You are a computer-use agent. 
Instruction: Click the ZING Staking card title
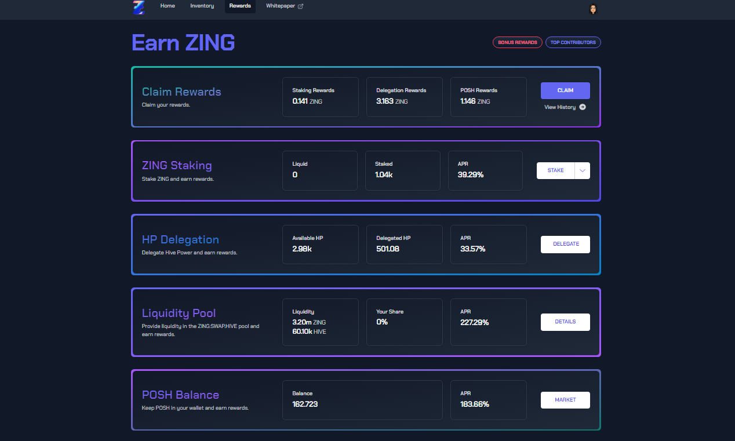tap(177, 166)
